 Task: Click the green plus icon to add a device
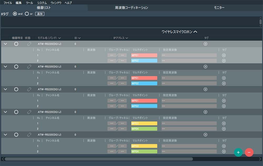click(x=238, y=152)
